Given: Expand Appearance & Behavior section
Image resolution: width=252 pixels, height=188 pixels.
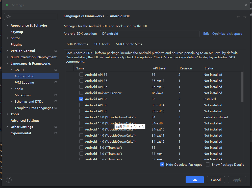Looking at the screenshot, I should tap(7, 25).
